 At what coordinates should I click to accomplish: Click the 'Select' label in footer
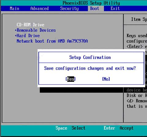click(78, 128)
